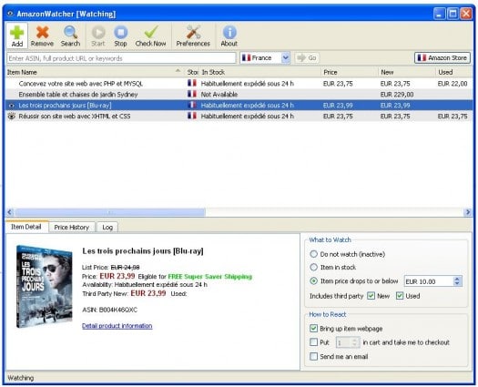Click the cart quantity spinner field

coord(348,342)
